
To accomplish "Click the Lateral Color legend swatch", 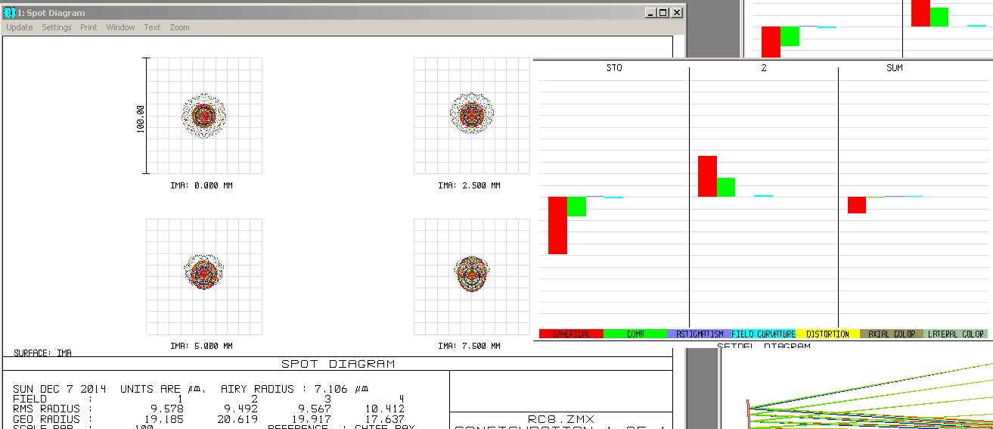I will (956, 334).
